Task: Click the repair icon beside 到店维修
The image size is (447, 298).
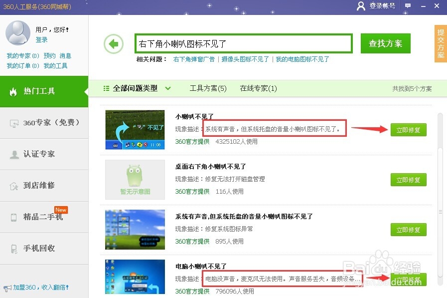Action: point(13,186)
